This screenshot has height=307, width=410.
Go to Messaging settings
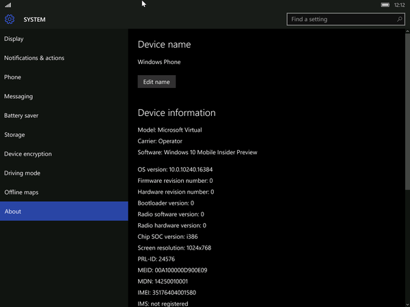point(64,96)
